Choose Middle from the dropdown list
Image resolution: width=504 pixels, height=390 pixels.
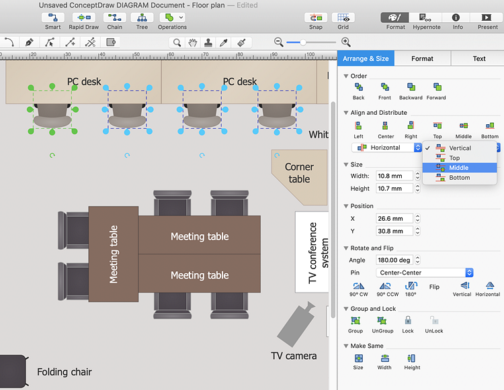pos(459,168)
